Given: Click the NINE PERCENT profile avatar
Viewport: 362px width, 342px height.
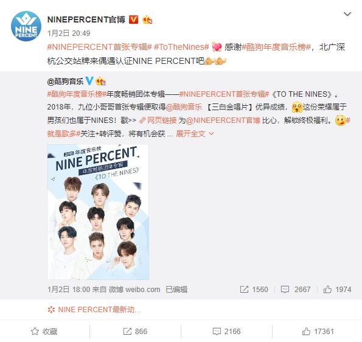Looking at the screenshot, I should tap(26, 26).
